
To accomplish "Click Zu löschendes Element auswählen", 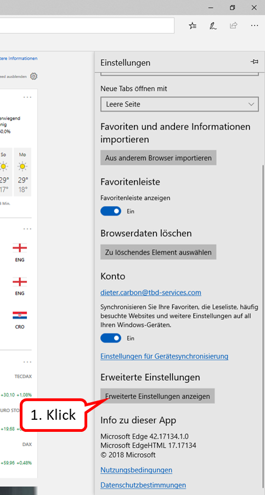I will click(159, 252).
